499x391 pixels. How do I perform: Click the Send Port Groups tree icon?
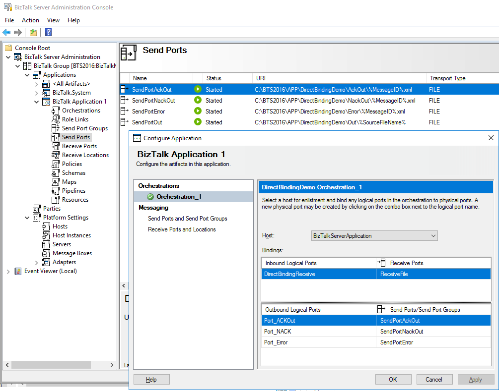56,128
